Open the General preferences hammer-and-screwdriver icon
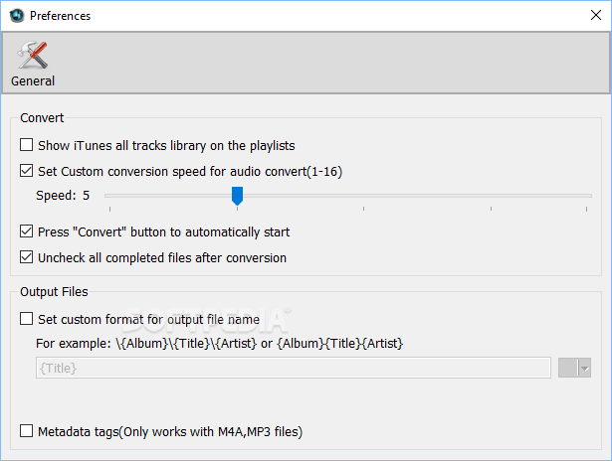The width and height of the screenshot is (612, 461). [33, 55]
